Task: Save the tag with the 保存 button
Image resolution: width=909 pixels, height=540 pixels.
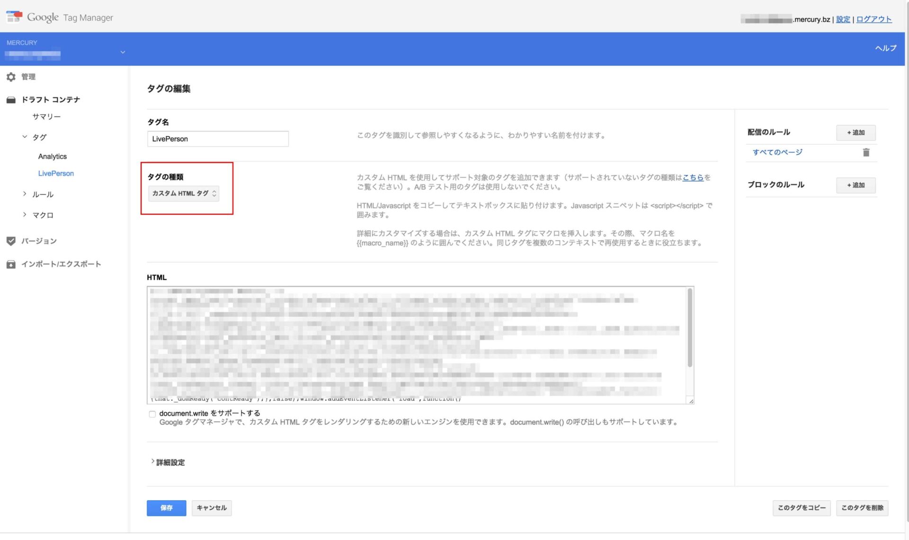Action: pos(166,508)
